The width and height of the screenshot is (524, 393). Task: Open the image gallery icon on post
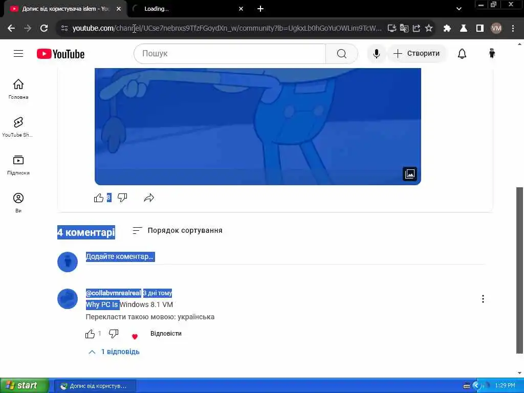point(410,174)
